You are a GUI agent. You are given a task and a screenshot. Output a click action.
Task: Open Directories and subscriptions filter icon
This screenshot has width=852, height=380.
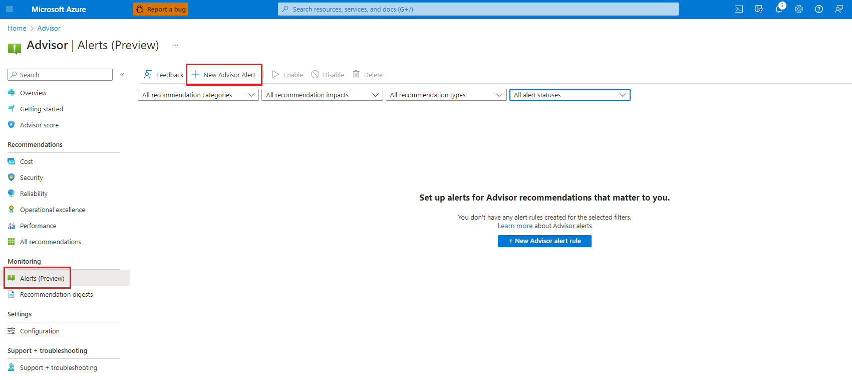(759, 9)
